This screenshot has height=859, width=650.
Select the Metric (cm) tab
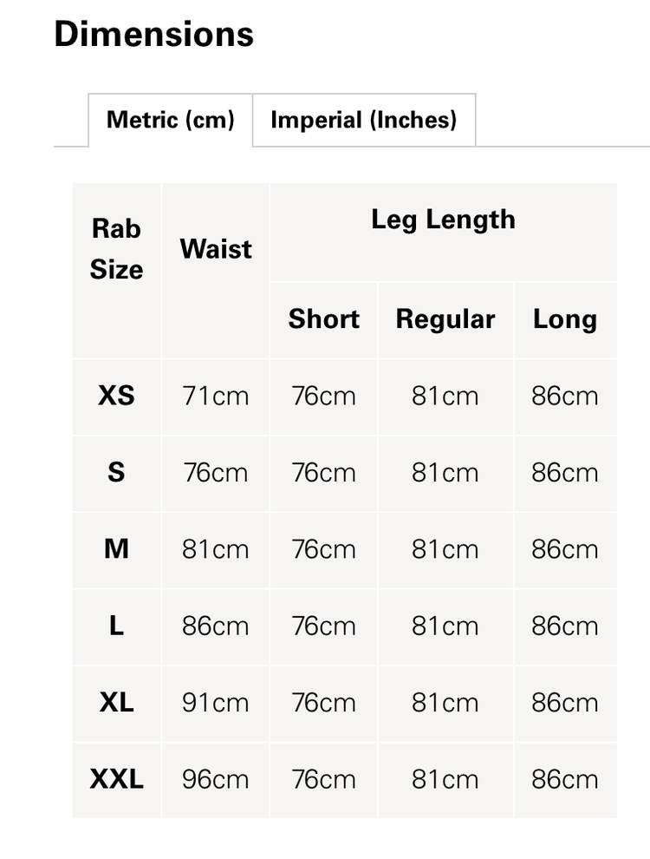[170, 120]
